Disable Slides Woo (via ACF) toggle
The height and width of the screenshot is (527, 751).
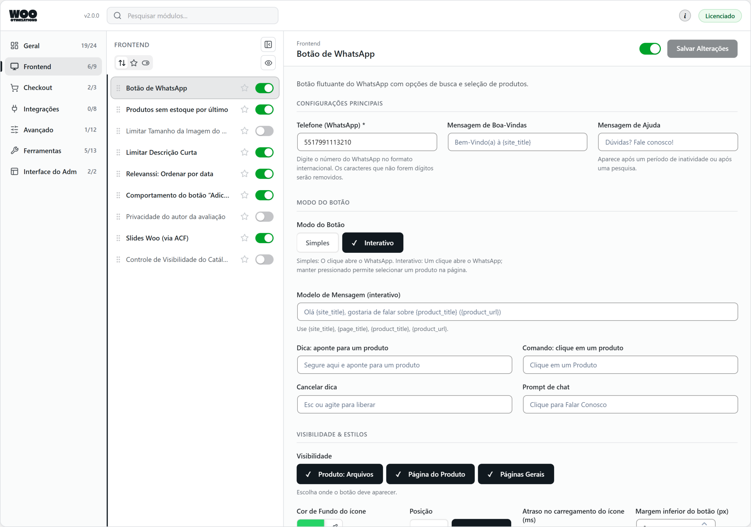click(264, 238)
